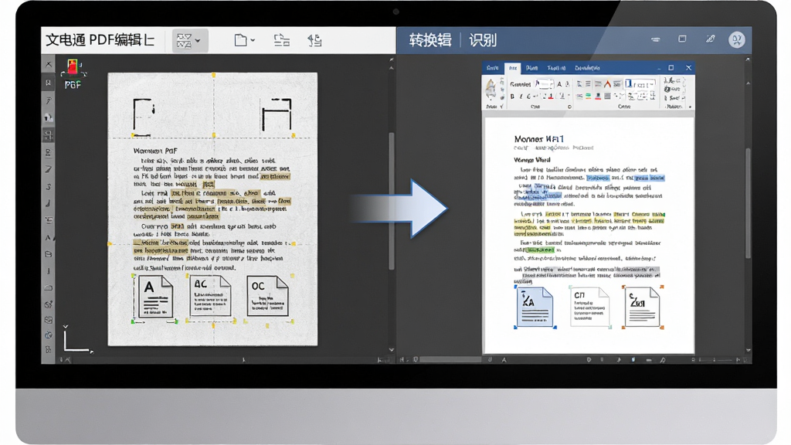This screenshot has width=791, height=445.
Task: Click the green alignment icon in the Word ribbon
Action: click(x=588, y=97)
